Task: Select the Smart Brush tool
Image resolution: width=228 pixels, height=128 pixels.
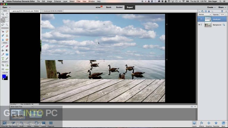Action: tap(3, 36)
